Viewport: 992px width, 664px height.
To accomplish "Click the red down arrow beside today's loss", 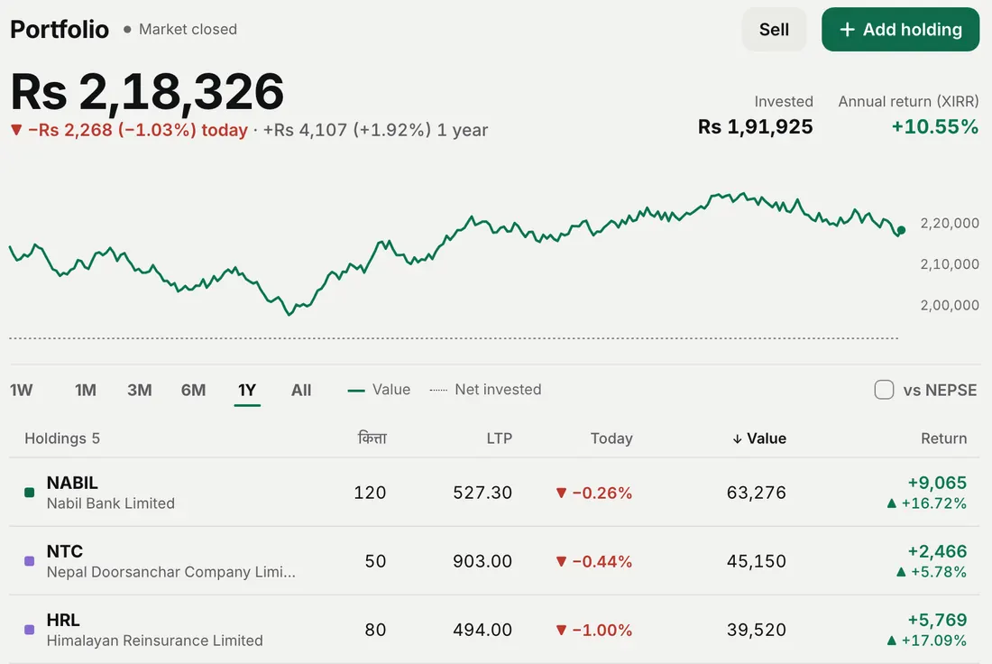I will 16,130.
